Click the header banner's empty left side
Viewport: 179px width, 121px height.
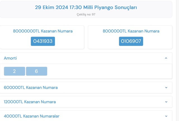click(17, 10)
